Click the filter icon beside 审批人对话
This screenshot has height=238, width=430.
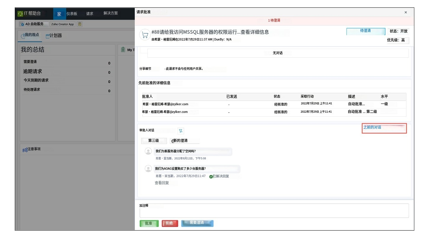pos(181,131)
